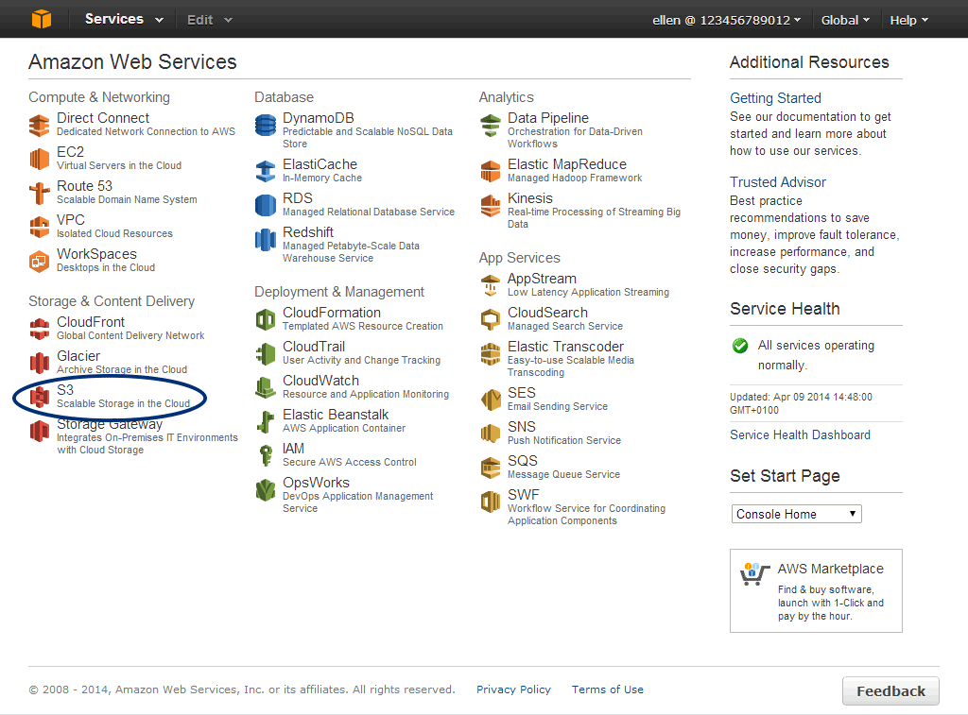Expand the Global region dropdown

click(845, 20)
